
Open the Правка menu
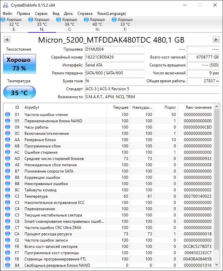(23, 14)
